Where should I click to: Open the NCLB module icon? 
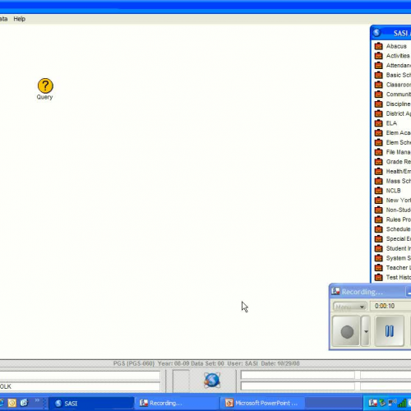(378, 191)
